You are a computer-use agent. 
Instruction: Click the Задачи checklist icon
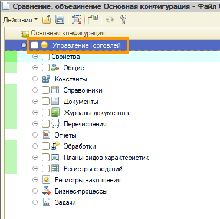coord(47,202)
